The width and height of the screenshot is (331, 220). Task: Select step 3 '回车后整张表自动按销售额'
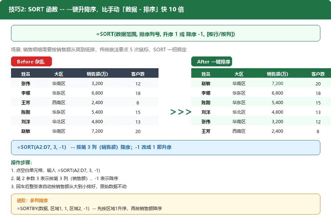coord(69,187)
